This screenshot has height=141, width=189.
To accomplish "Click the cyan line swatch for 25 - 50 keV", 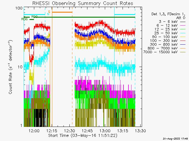I will (x=183, y=33).
